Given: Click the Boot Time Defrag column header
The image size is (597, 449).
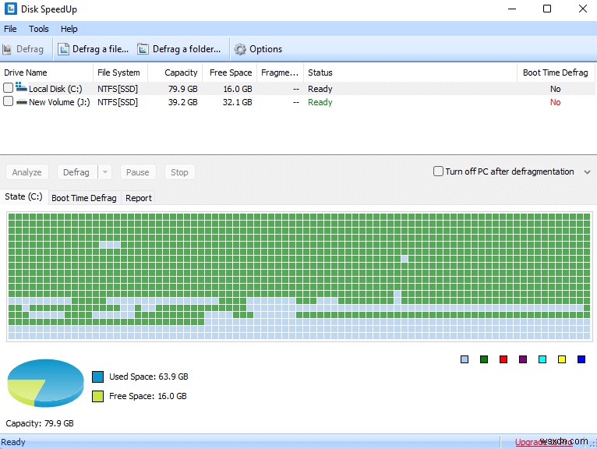Looking at the screenshot, I should [556, 72].
